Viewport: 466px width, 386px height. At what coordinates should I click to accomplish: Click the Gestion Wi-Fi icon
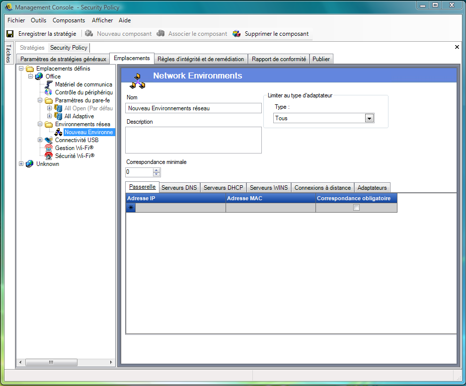pos(49,148)
